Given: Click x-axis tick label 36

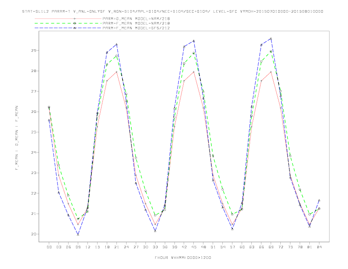Looking at the screenshot, I should click(165, 247).
